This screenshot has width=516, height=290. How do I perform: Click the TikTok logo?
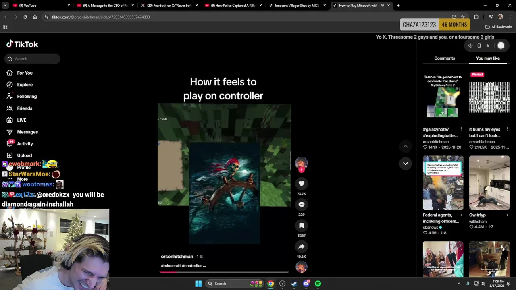[22, 44]
